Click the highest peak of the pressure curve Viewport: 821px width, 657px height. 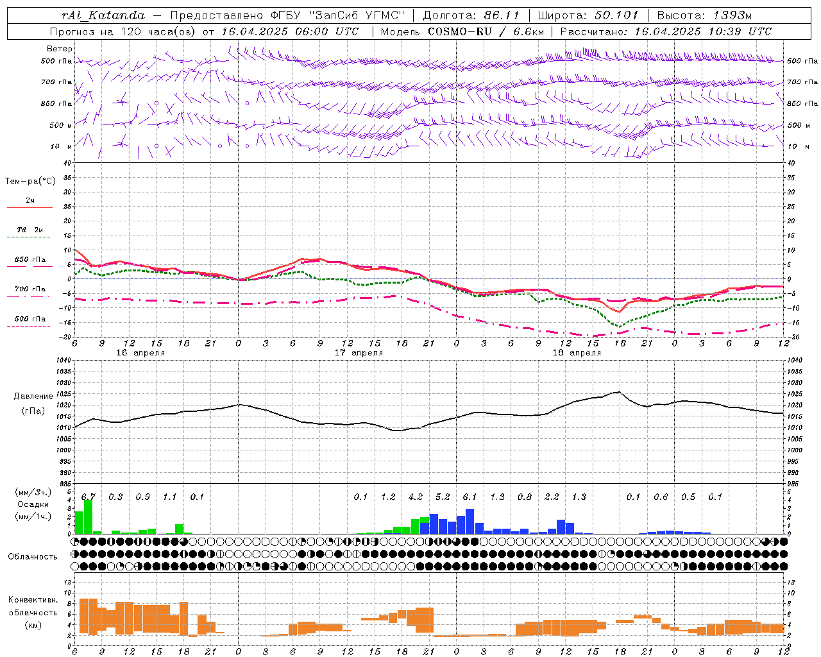pos(619,392)
